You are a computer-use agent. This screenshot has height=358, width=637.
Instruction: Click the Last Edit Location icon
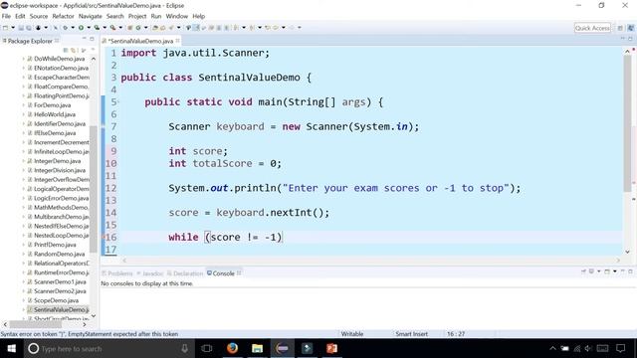pyautogui.click(x=268, y=28)
